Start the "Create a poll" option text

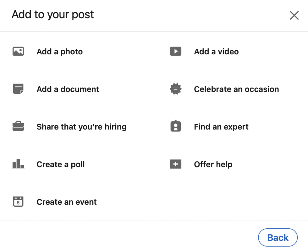pyautogui.click(x=60, y=164)
